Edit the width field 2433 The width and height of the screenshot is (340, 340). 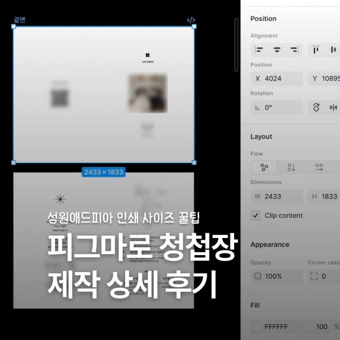[x=277, y=196]
